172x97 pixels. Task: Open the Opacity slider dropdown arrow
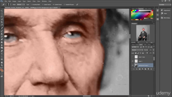pos(153,50)
